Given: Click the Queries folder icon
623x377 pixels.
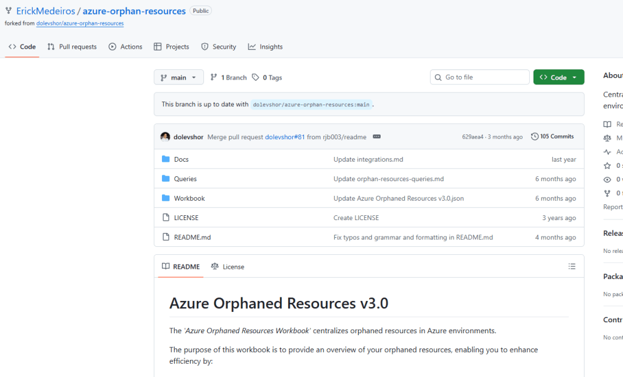Looking at the screenshot, I should pos(166,179).
